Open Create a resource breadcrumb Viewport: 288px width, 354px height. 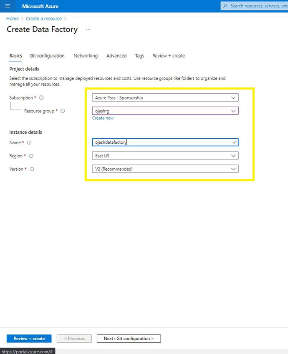44,19
